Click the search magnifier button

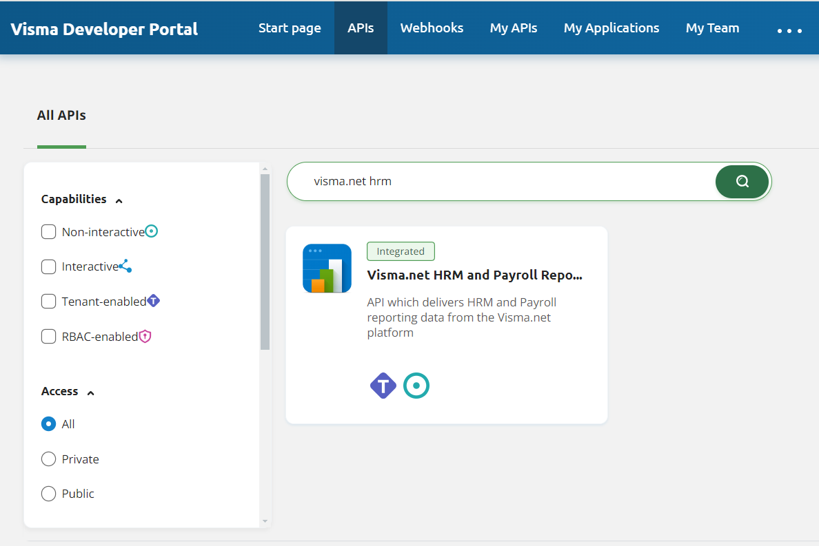click(x=742, y=181)
